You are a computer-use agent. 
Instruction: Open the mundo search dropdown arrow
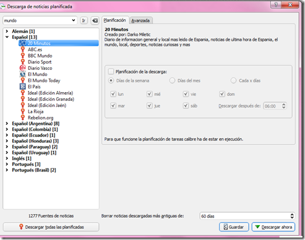point(74,20)
